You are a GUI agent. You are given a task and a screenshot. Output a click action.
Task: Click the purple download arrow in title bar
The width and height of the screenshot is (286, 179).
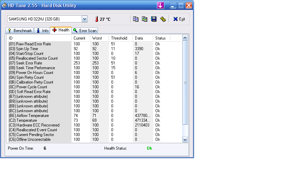point(160,5)
